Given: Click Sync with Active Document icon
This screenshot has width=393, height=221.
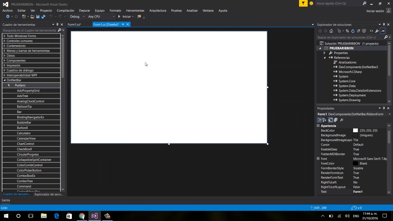Looking at the screenshot, I should (347, 31).
